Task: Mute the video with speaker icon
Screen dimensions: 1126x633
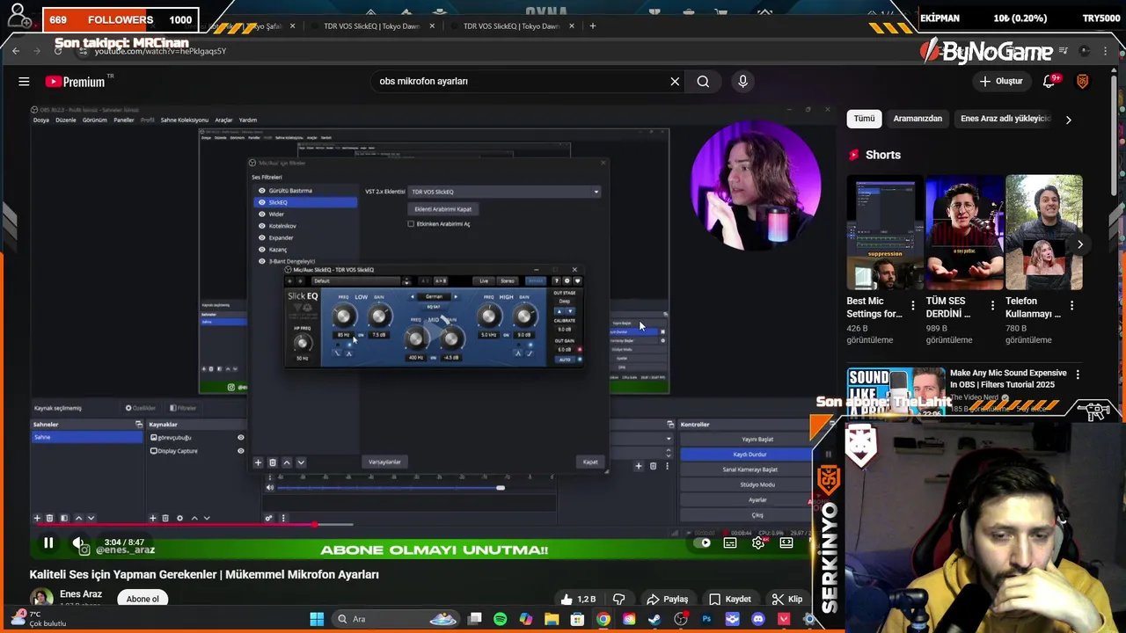Action: pos(78,543)
